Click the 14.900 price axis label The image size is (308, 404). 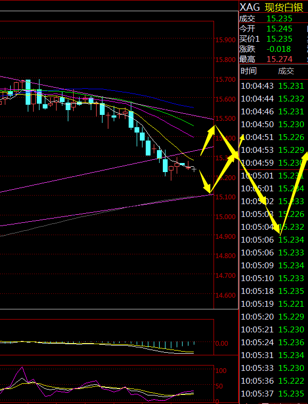point(225,236)
